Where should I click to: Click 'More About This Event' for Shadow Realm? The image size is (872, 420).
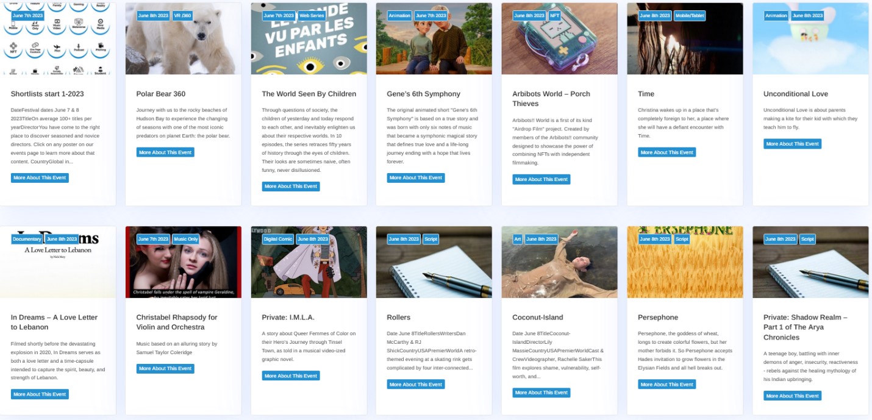point(793,396)
